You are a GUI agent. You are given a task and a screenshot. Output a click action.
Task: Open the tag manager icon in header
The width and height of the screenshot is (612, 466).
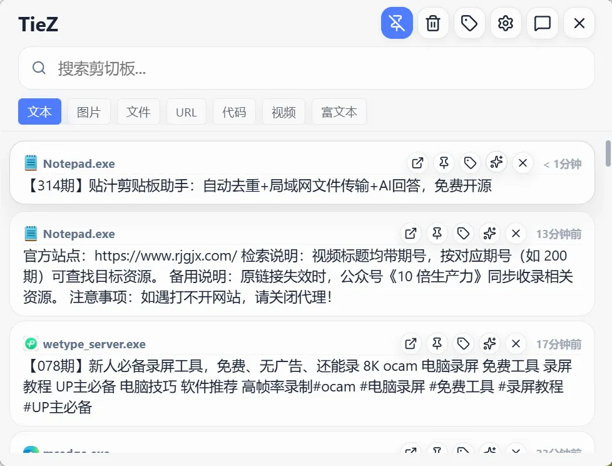[x=469, y=23]
